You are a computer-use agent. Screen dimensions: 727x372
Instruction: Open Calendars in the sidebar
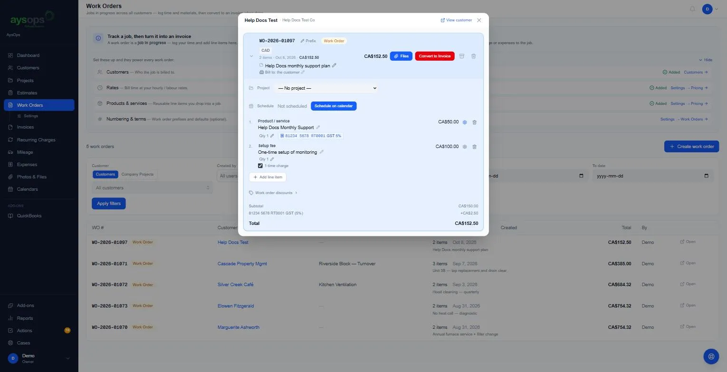[39, 189]
